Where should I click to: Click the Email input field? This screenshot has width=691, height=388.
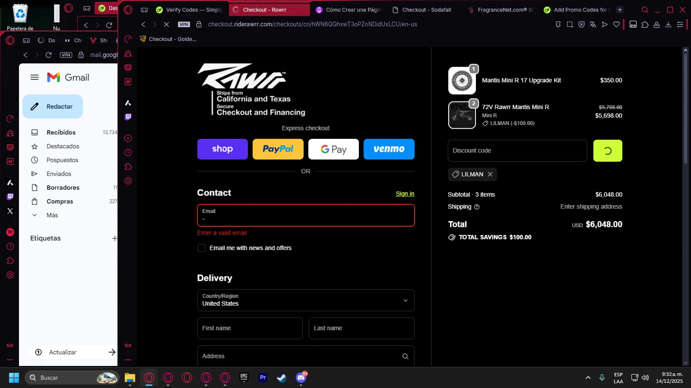point(306,215)
